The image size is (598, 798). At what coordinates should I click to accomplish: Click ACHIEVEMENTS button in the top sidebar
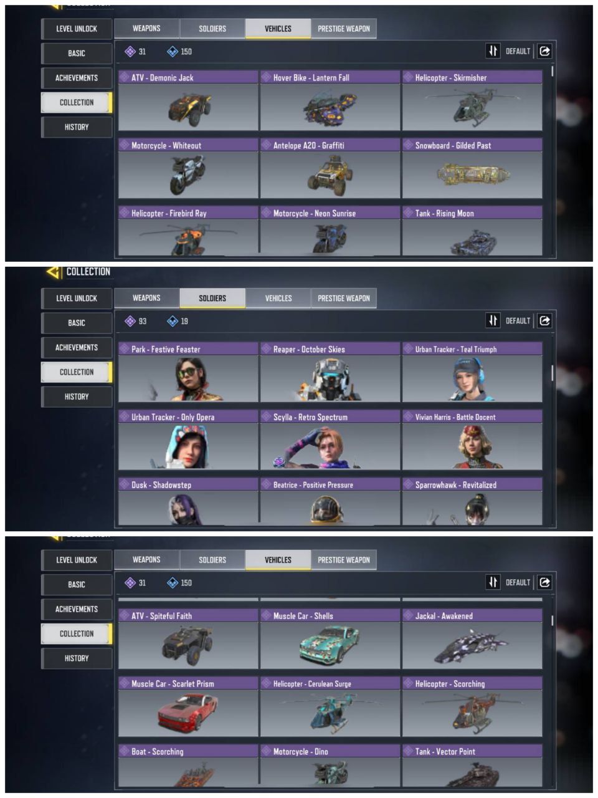tap(77, 78)
